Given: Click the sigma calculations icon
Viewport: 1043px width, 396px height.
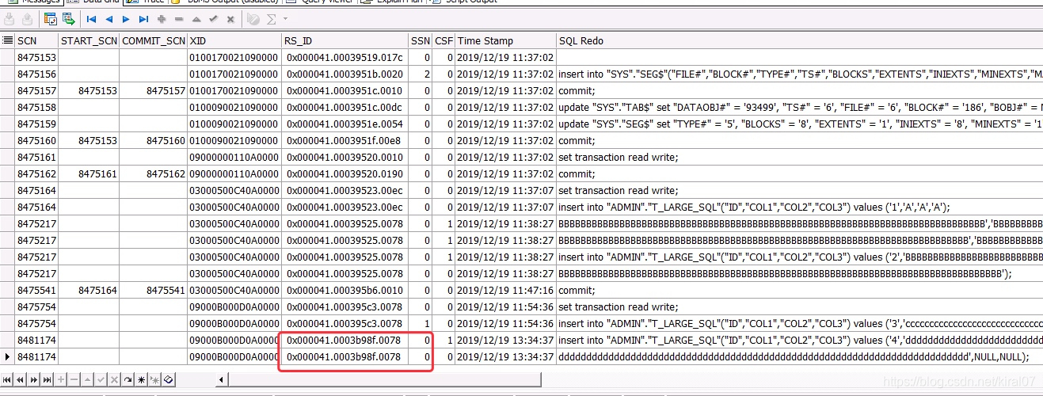Looking at the screenshot, I should pos(272,18).
